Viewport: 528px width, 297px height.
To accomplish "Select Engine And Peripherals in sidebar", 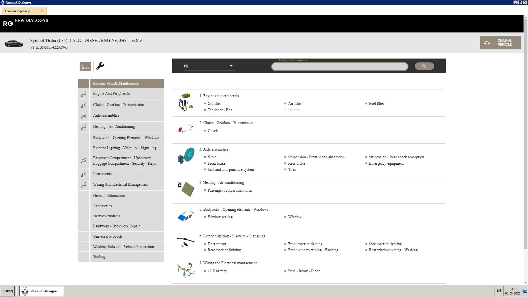I will [x=127, y=94].
